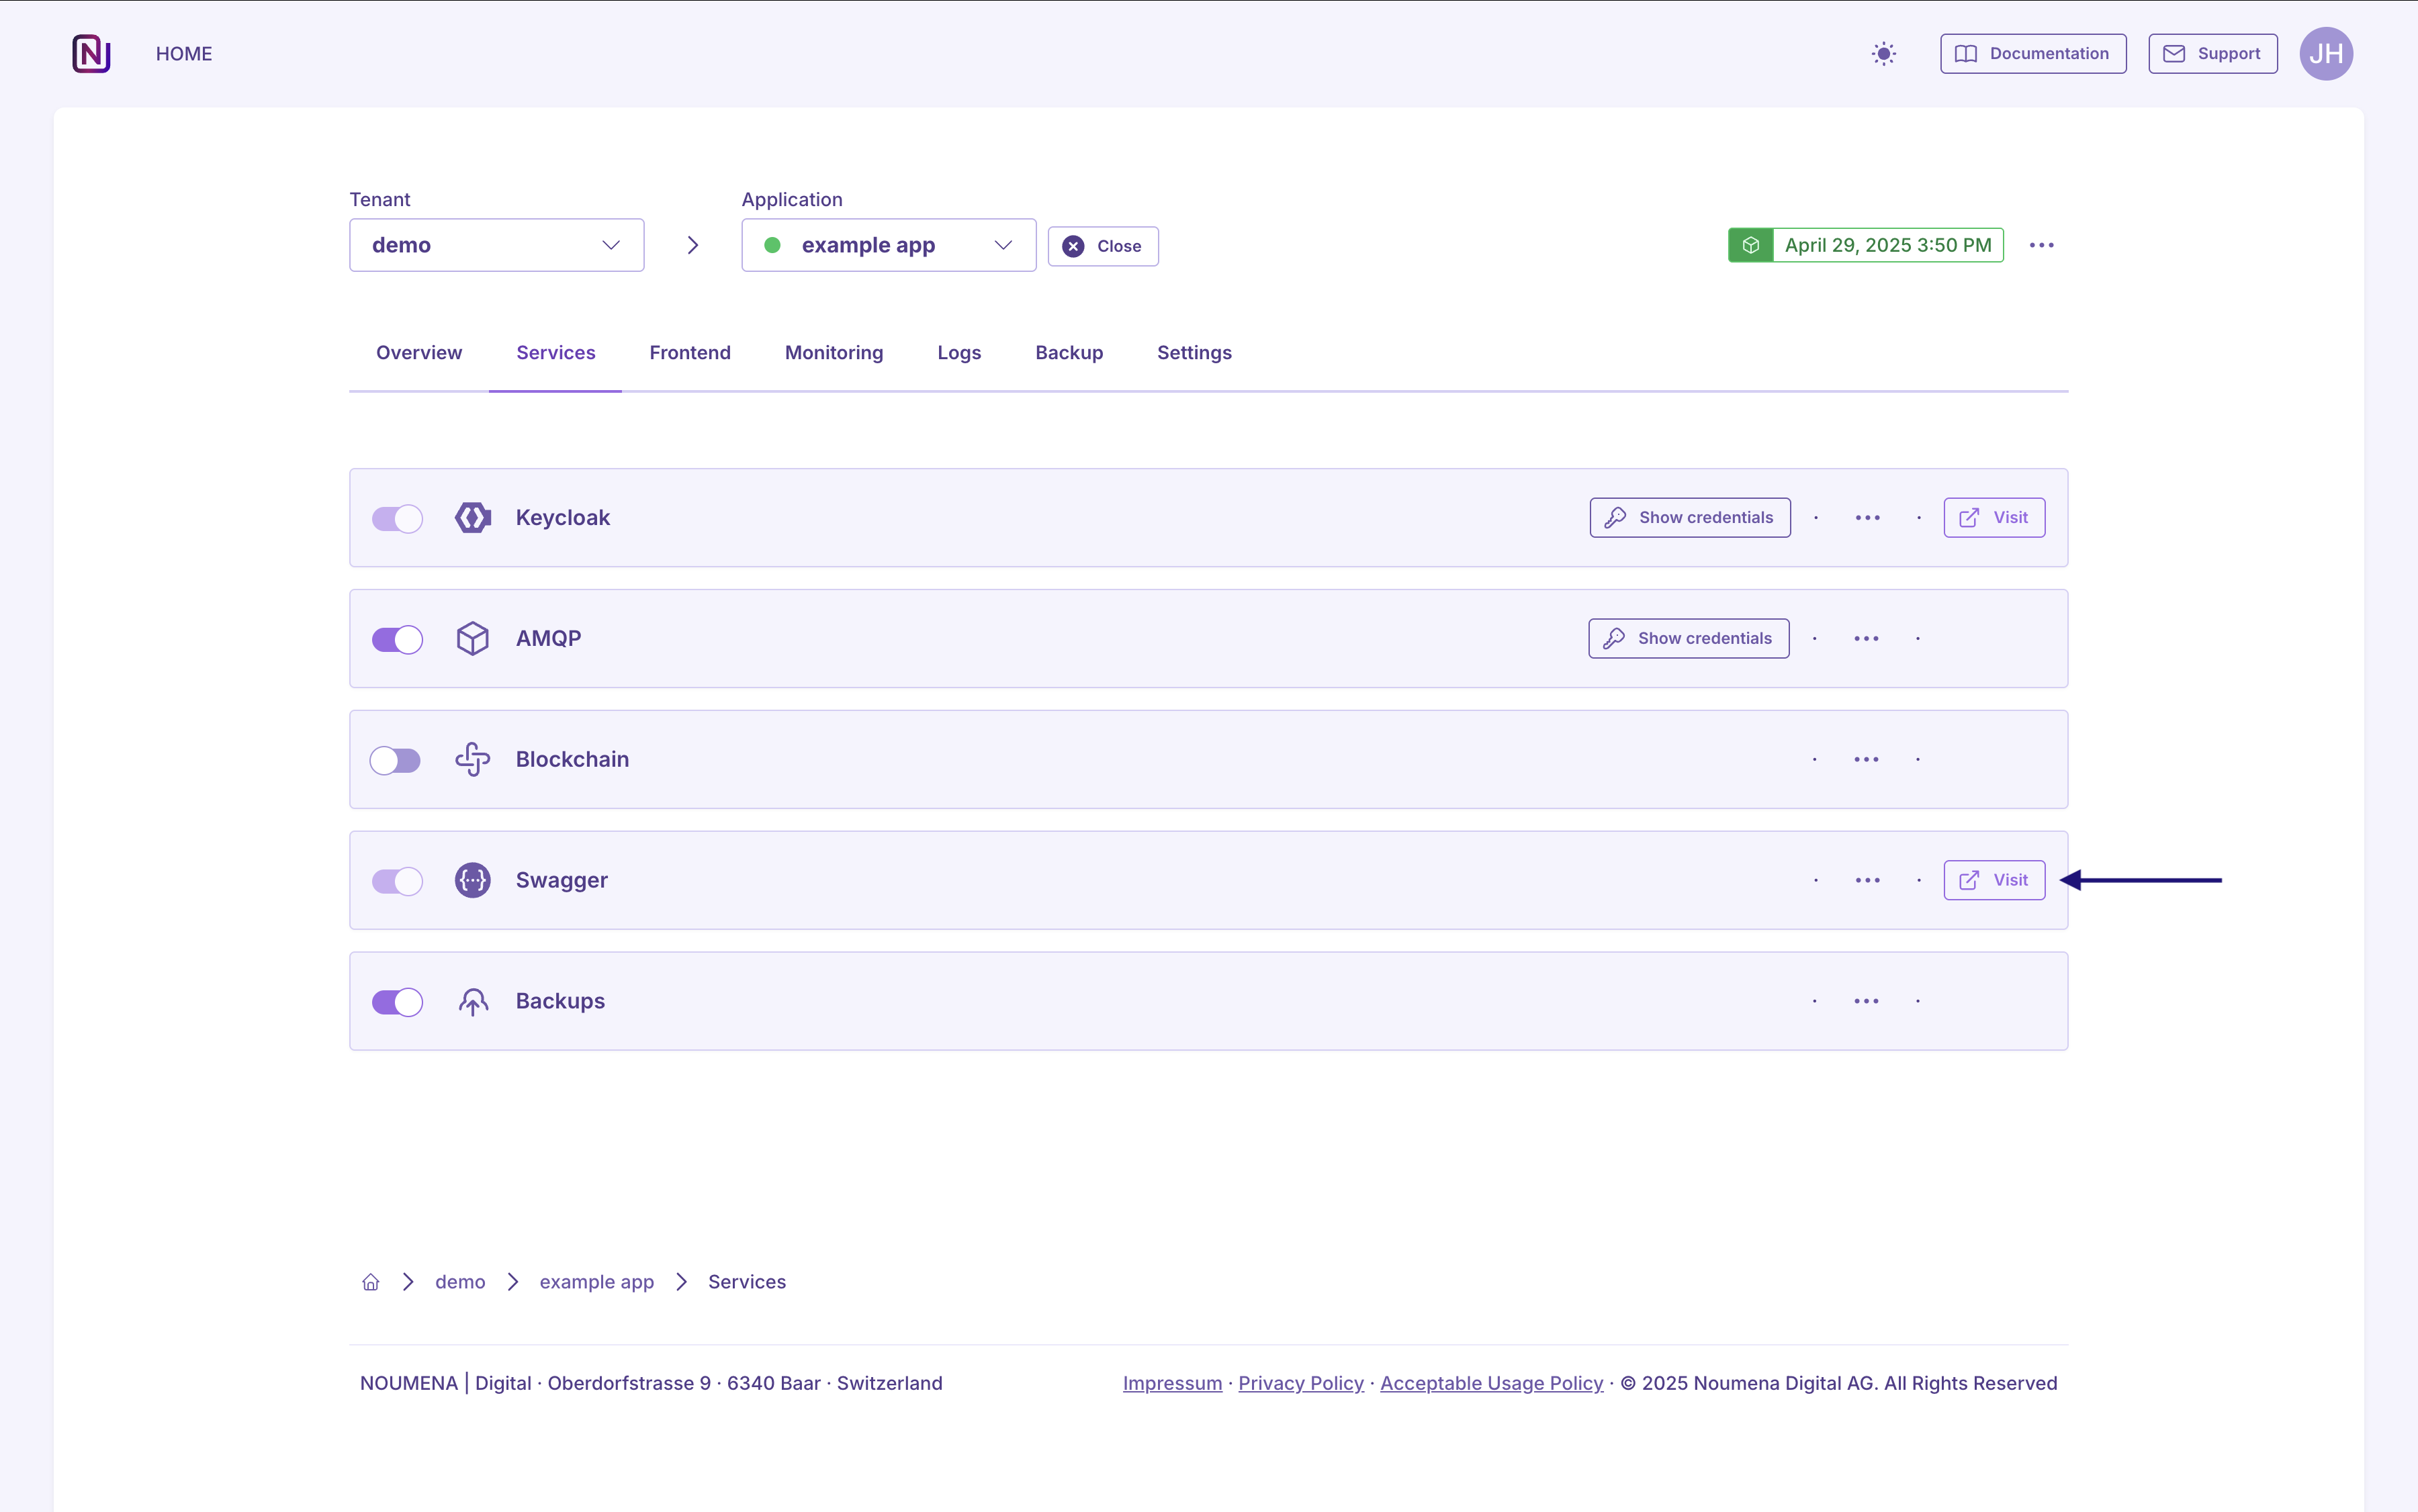The image size is (2418, 1512).
Task: Enable the Blockchain service toggle
Action: 396,761
